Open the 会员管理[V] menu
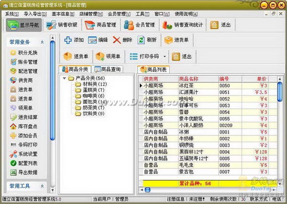This screenshot has height=204, width=287. point(119,14)
